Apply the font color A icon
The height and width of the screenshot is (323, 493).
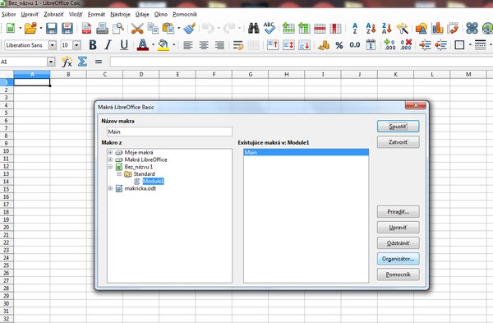pos(143,45)
